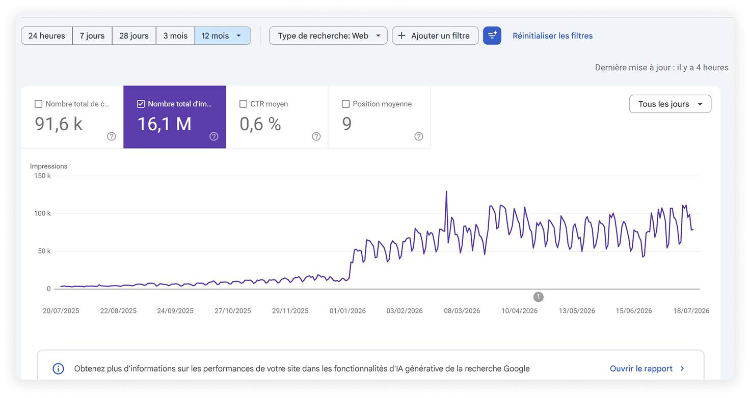Click the 24/09/2025 date label
Viewport: 750px width, 398px height.
click(175, 310)
